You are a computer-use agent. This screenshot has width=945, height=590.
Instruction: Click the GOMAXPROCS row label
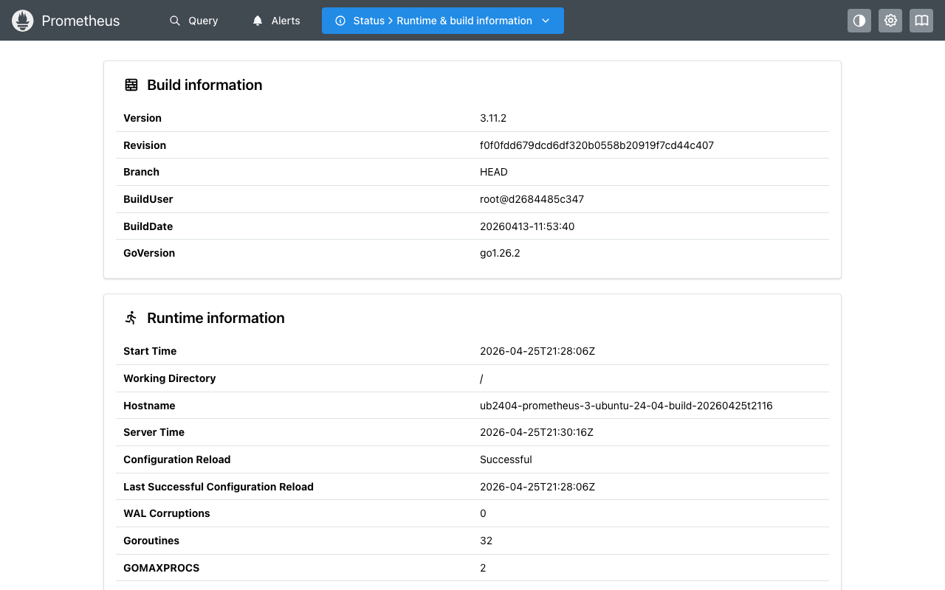[x=161, y=568]
